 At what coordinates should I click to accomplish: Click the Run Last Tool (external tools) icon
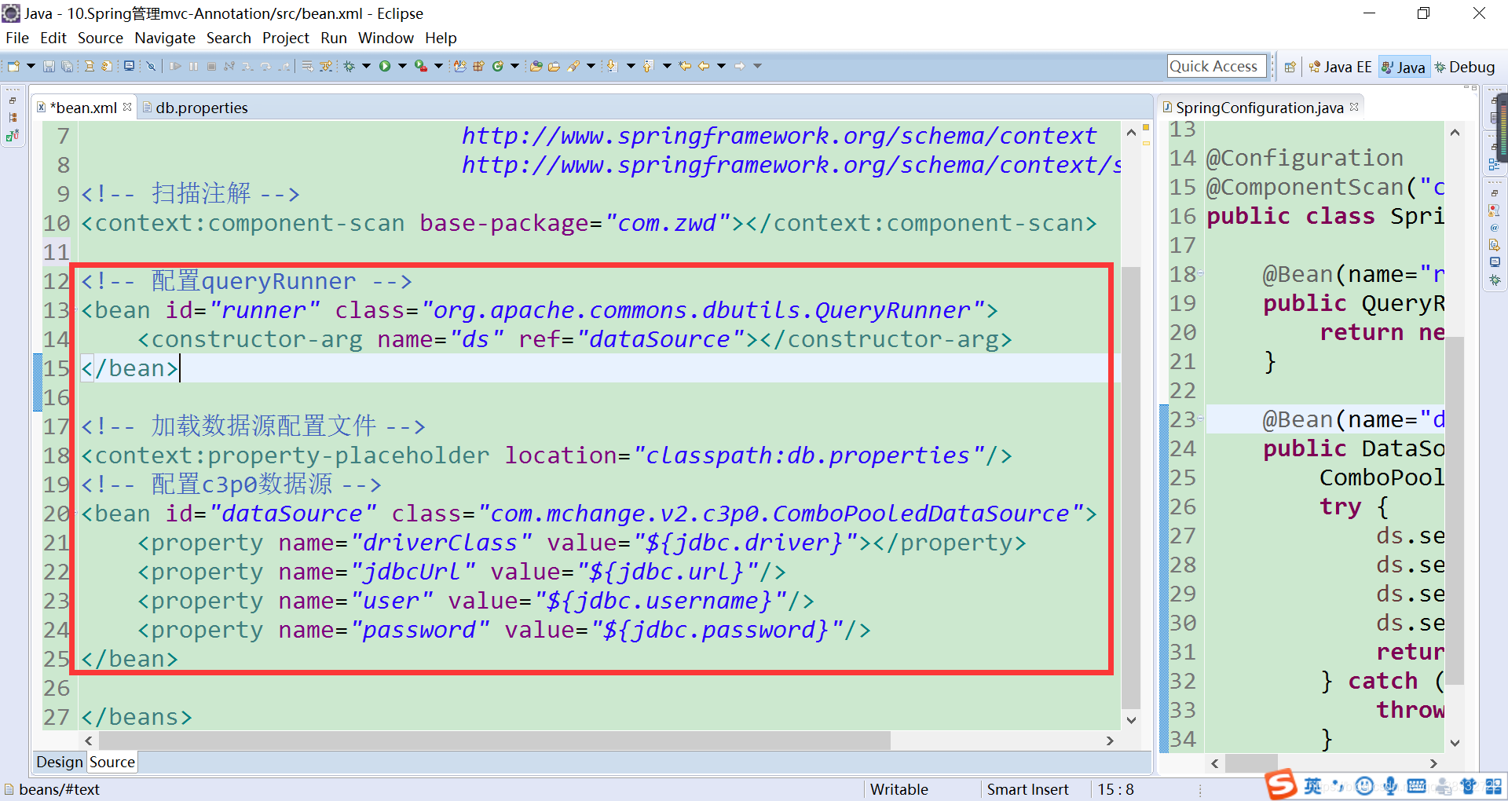pyautogui.click(x=421, y=66)
